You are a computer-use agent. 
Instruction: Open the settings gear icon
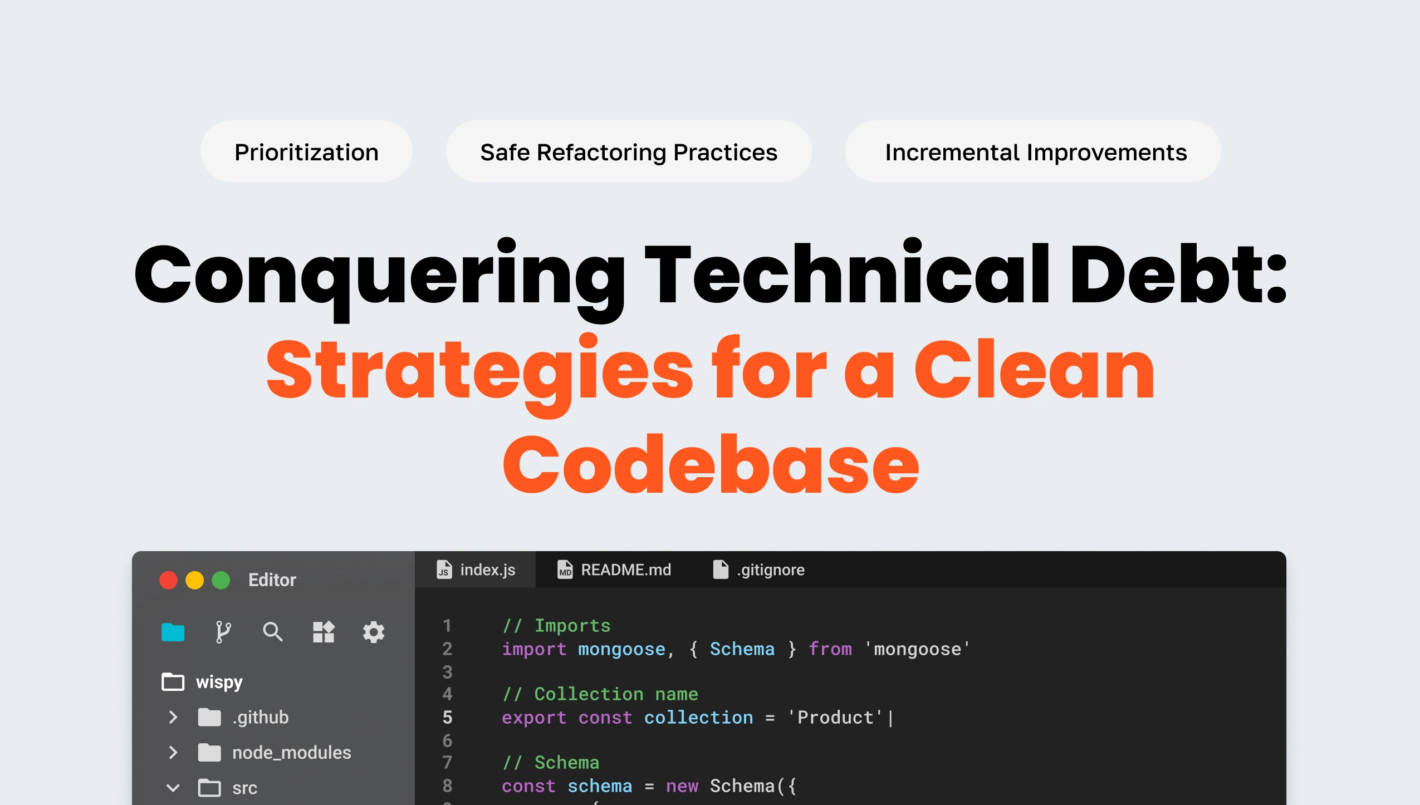[x=373, y=632]
